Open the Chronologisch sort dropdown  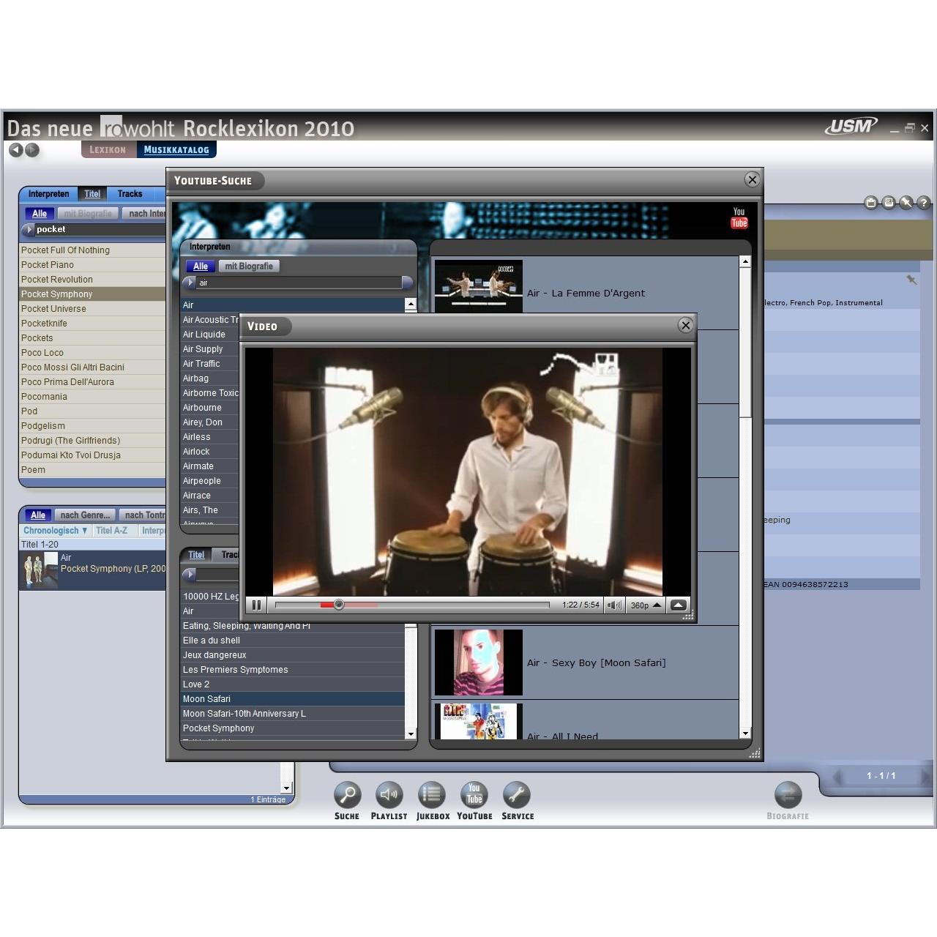point(55,531)
